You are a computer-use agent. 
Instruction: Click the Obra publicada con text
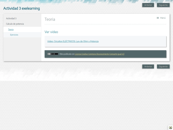[67, 54]
